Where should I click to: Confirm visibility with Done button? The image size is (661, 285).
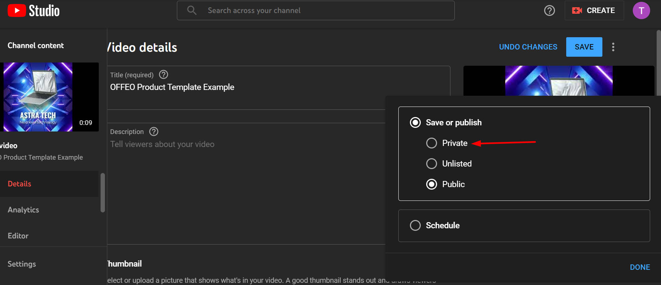[x=640, y=267]
